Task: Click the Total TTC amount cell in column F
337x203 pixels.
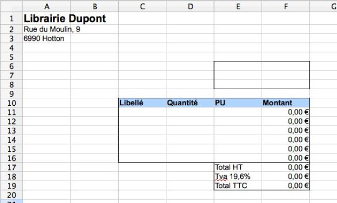Action: (286, 185)
